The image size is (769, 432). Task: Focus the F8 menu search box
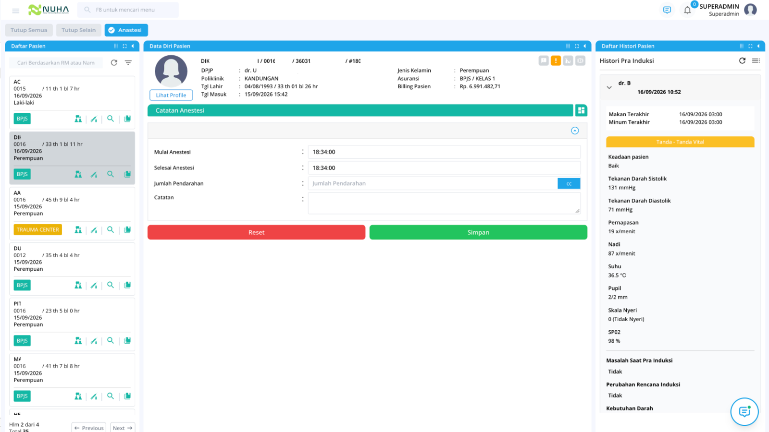click(128, 10)
